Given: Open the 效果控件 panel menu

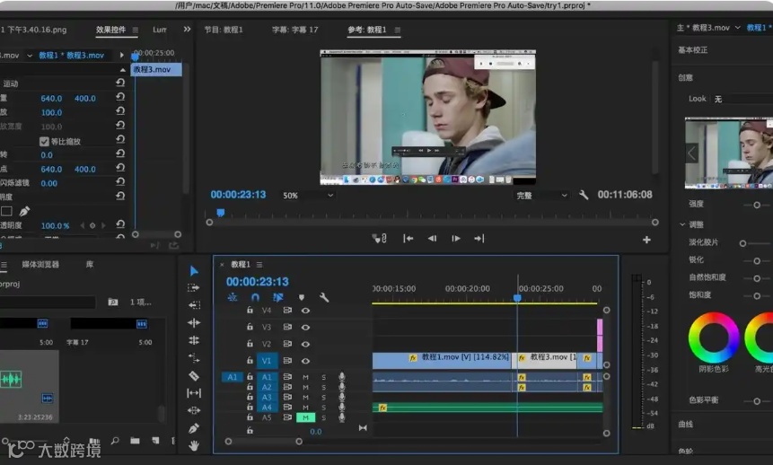Looking at the screenshot, I should [x=136, y=31].
